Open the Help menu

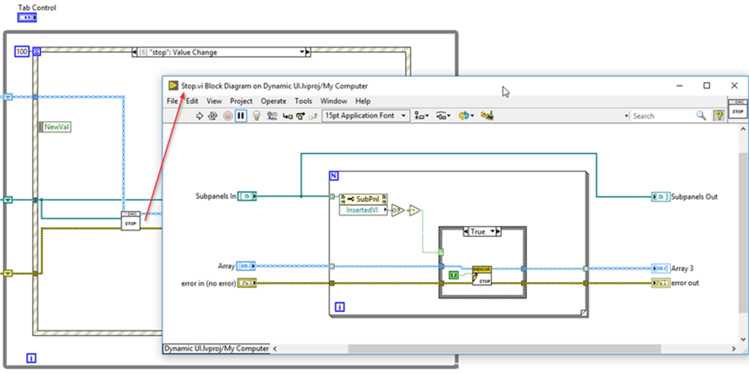pos(363,101)
